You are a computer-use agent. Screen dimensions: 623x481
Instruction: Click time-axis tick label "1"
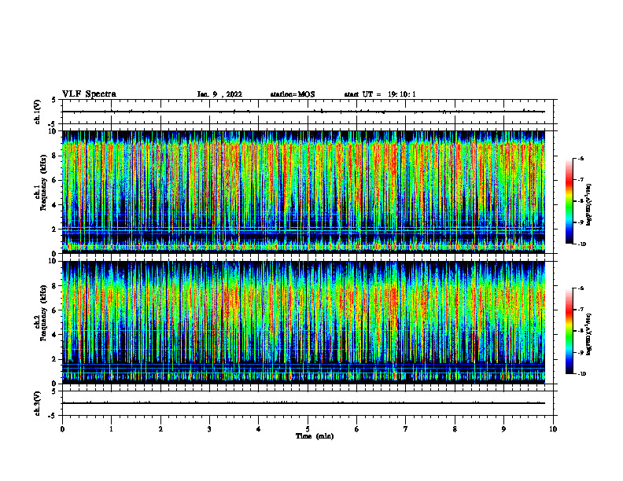(x=111, y=429)
